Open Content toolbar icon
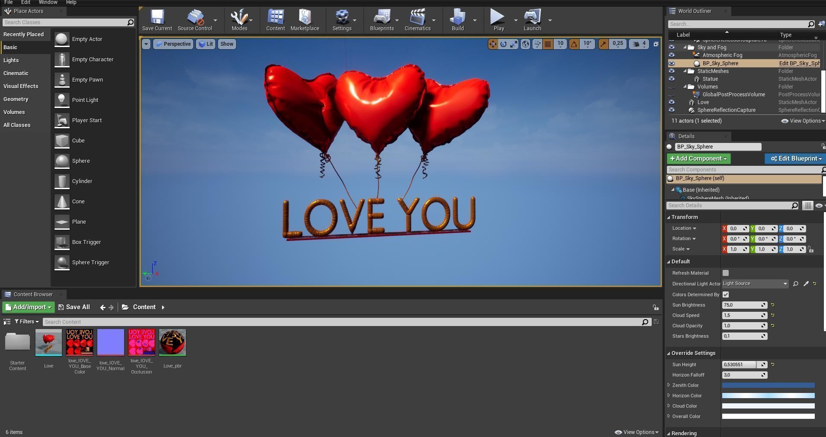 [x=275, y=20]
